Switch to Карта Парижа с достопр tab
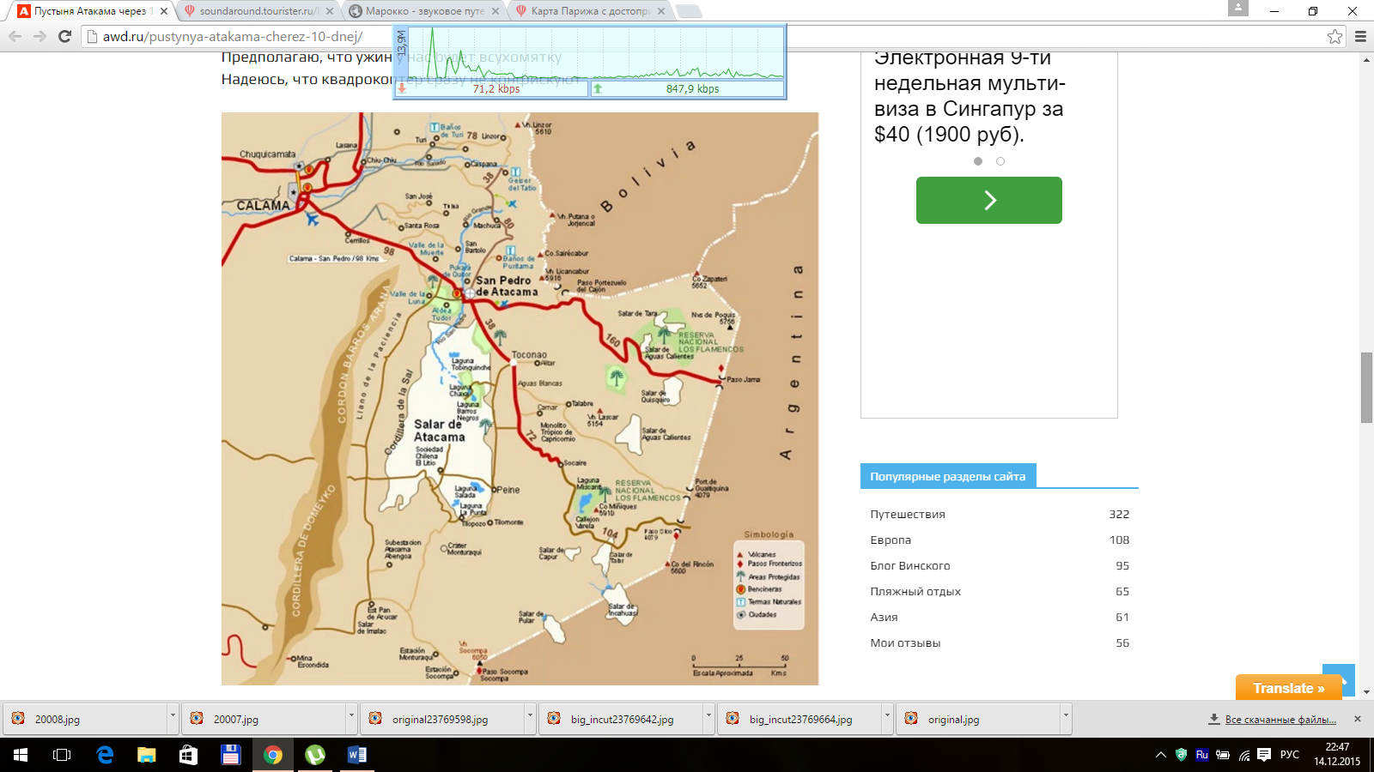1374x772 pixels. tap(590, 11)
